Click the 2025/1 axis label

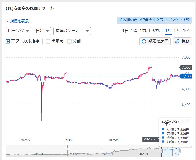(x=113, y=140)
